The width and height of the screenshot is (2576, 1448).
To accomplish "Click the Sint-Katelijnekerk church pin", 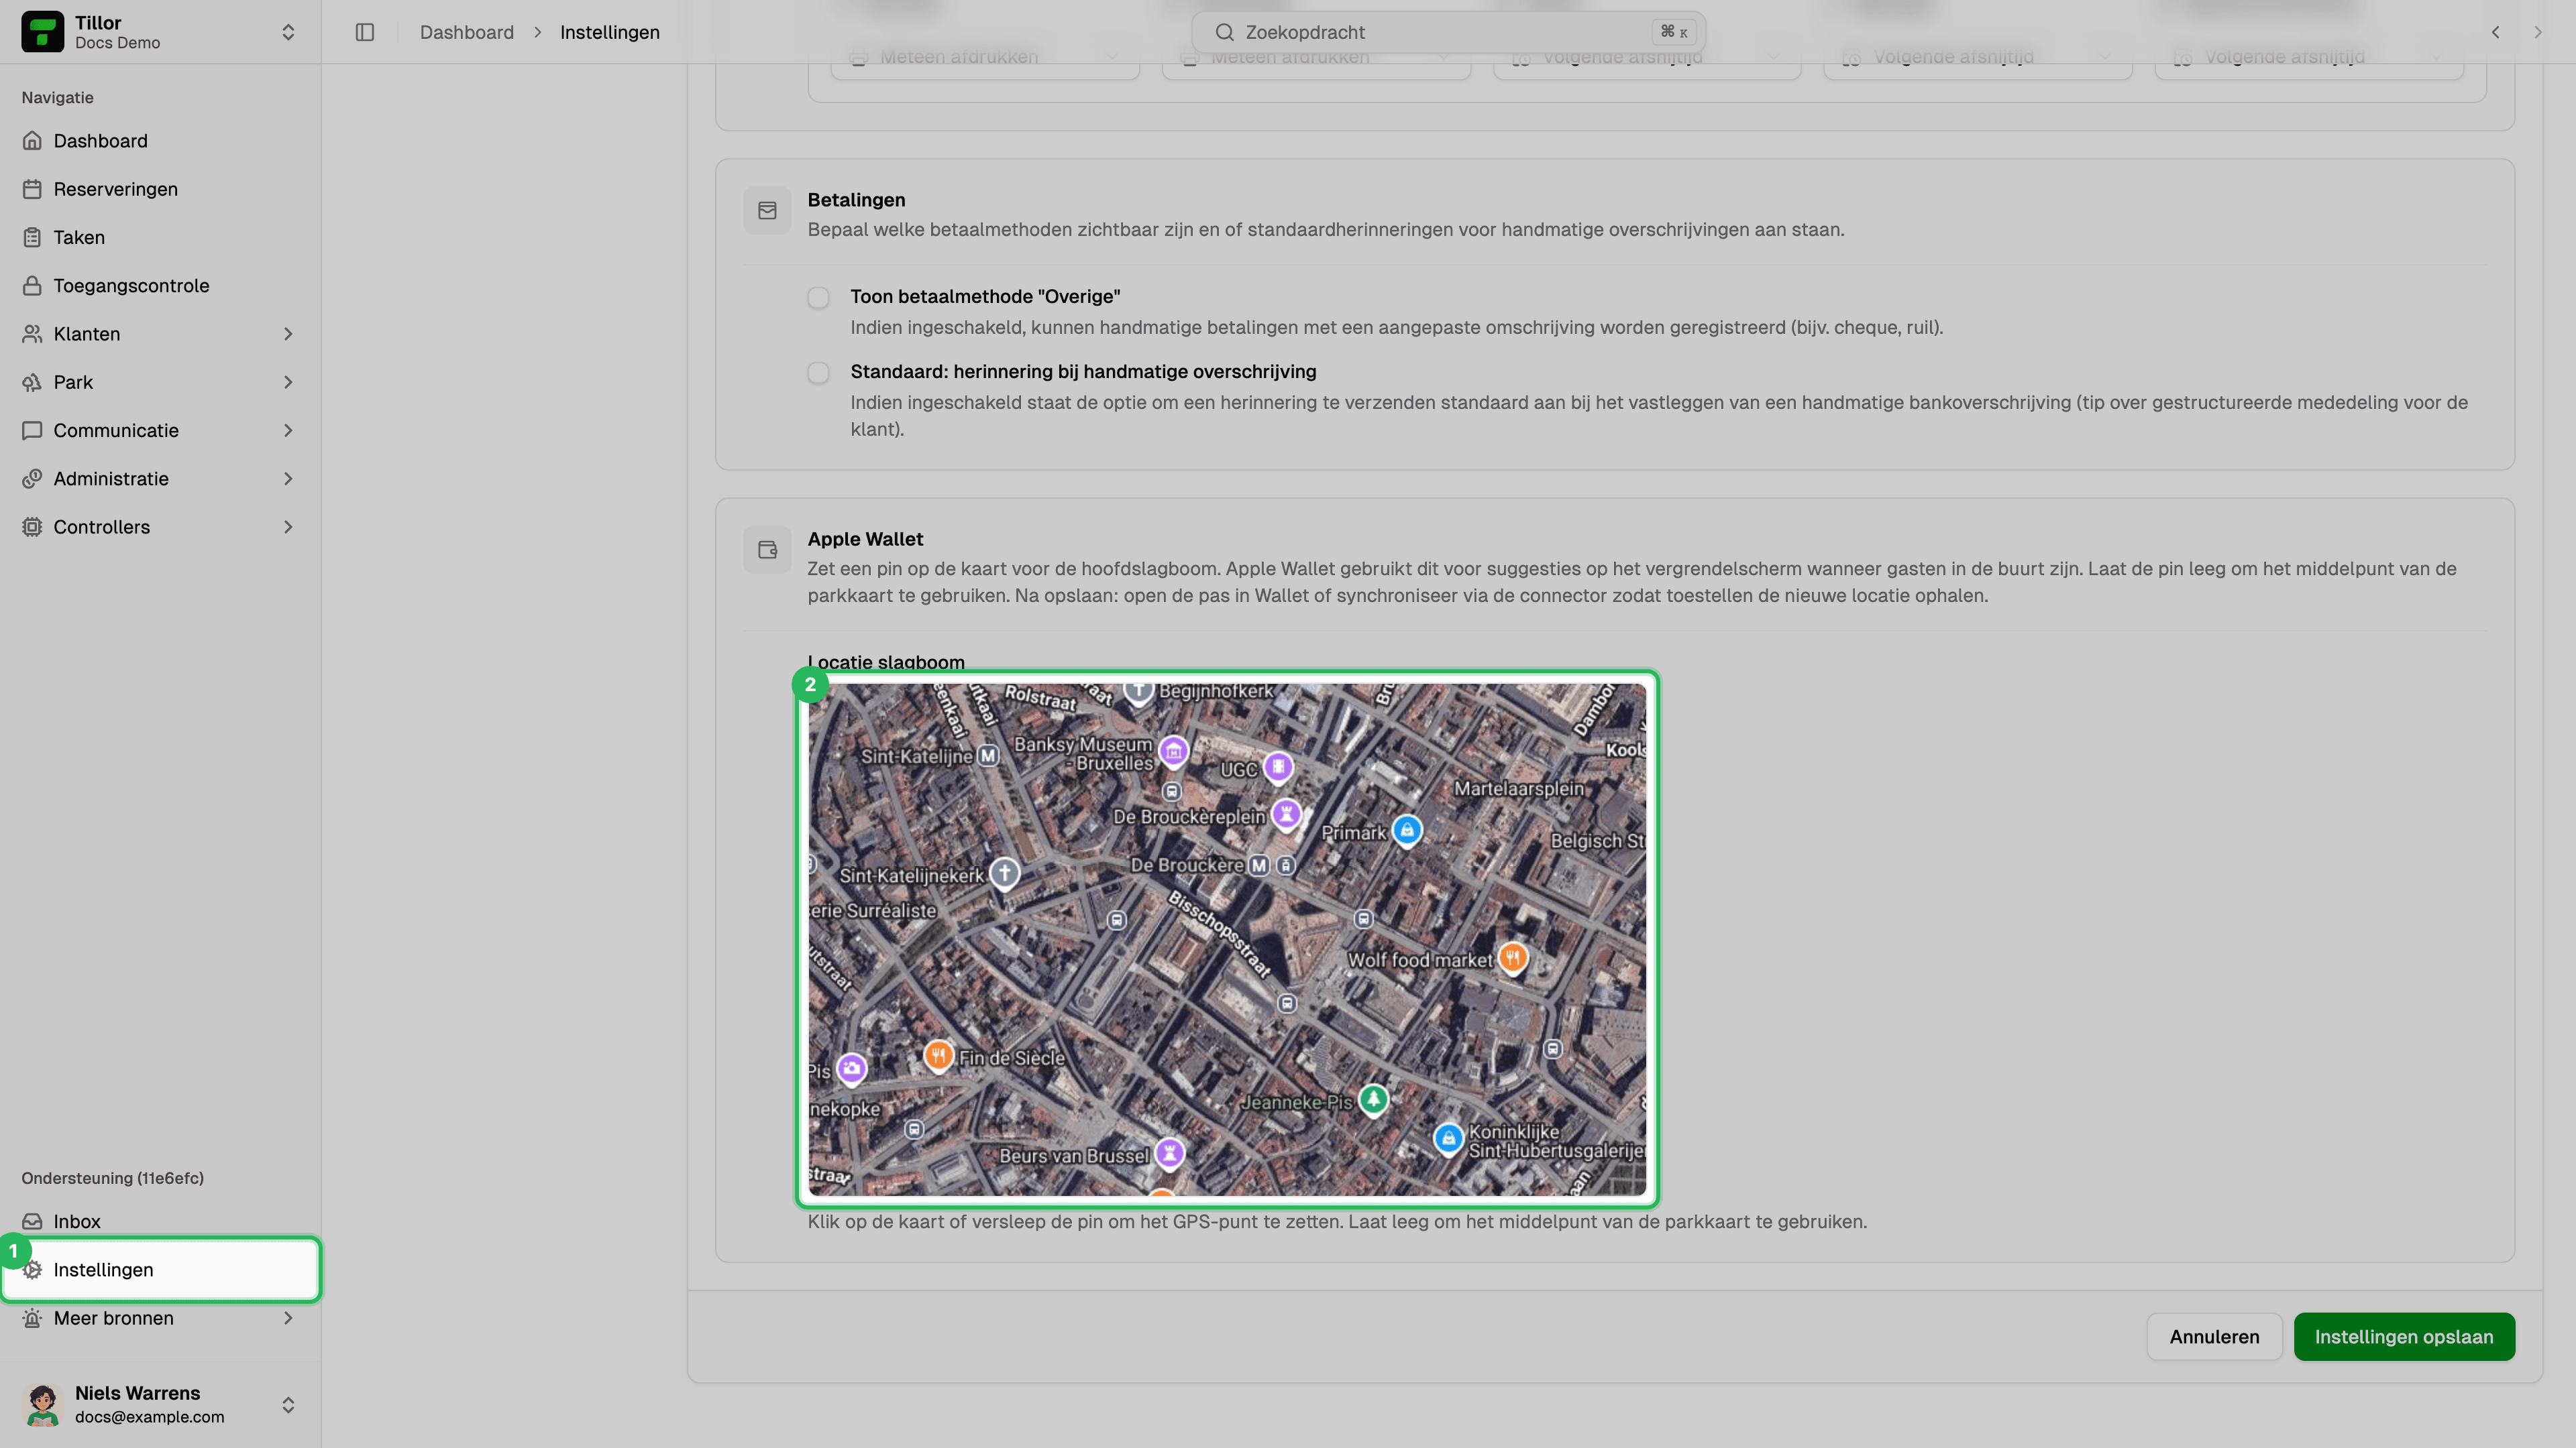I will 1004,873.
